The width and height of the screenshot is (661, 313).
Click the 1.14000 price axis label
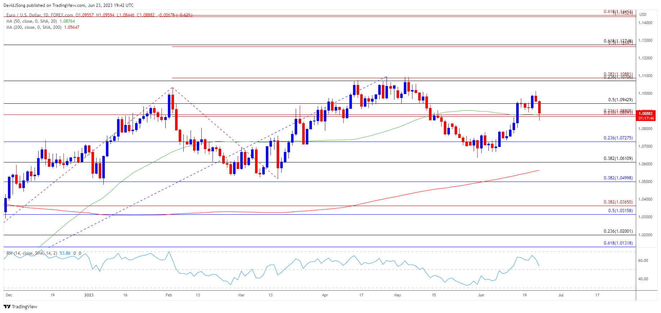click(645, 23)
